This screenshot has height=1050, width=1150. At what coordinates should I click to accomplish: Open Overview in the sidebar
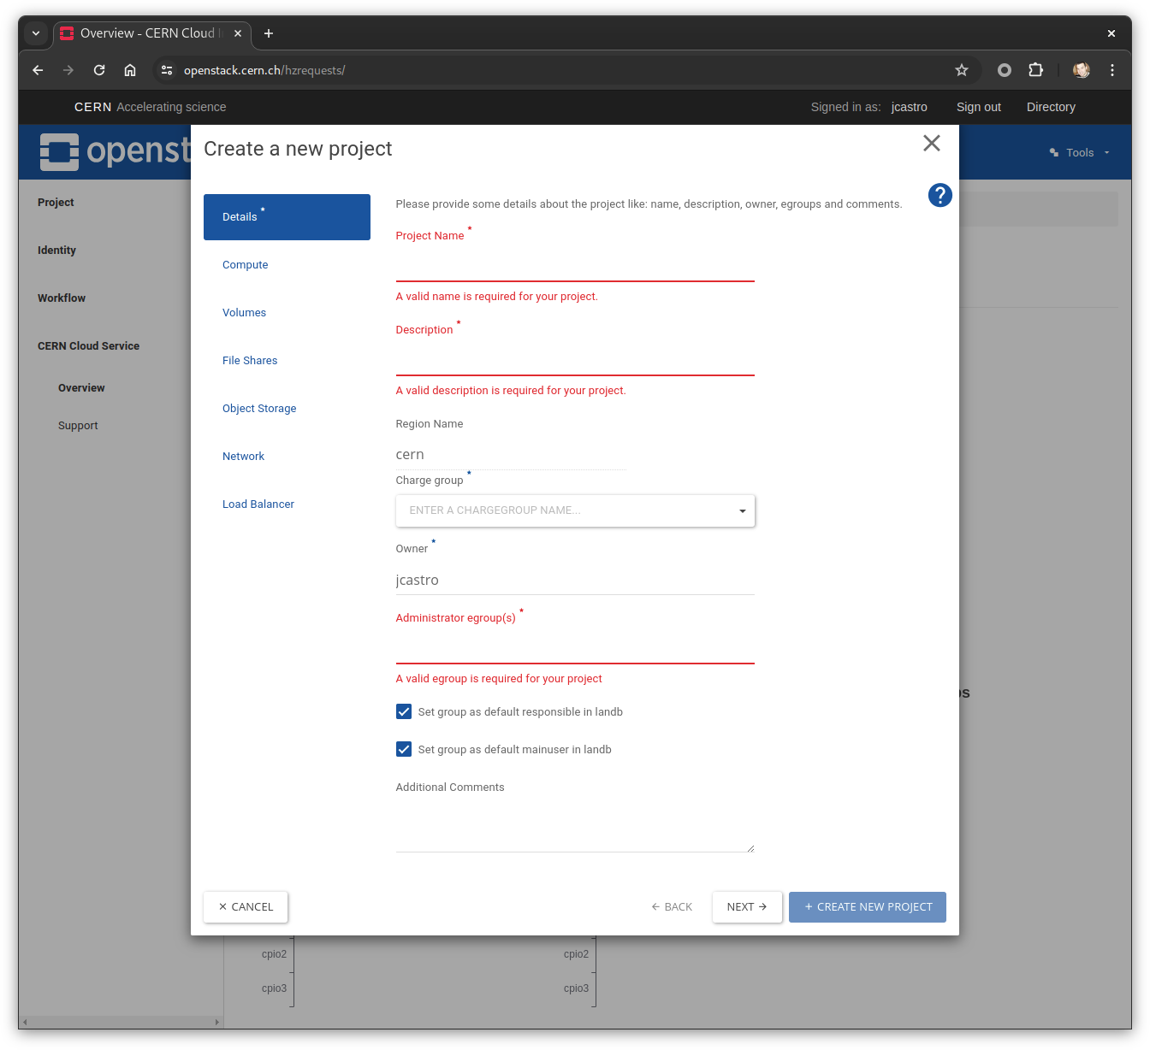(x=81, y=388)
